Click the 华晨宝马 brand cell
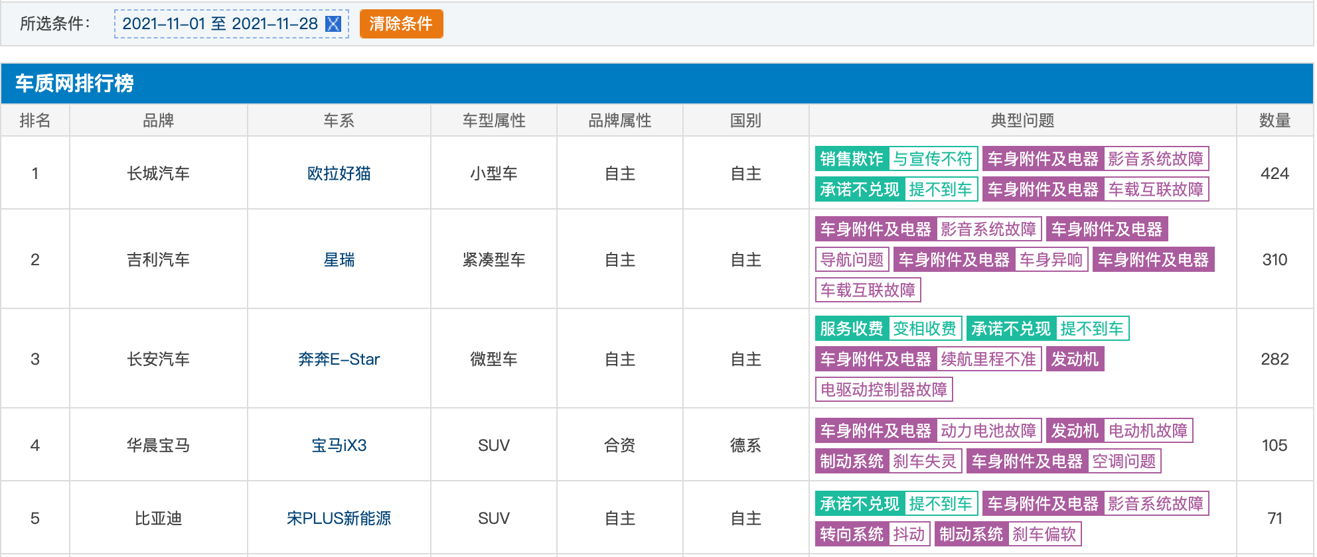The image size is (1317, 557). click(x=159, y=446)
